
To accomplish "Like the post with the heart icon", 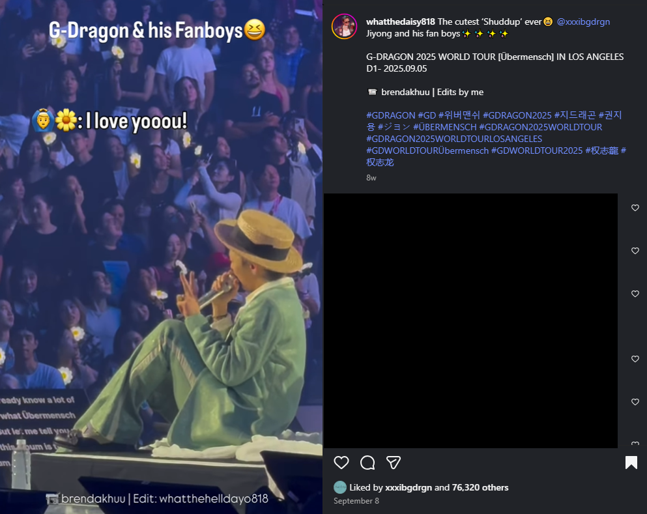I will click(x=341, y=463).
